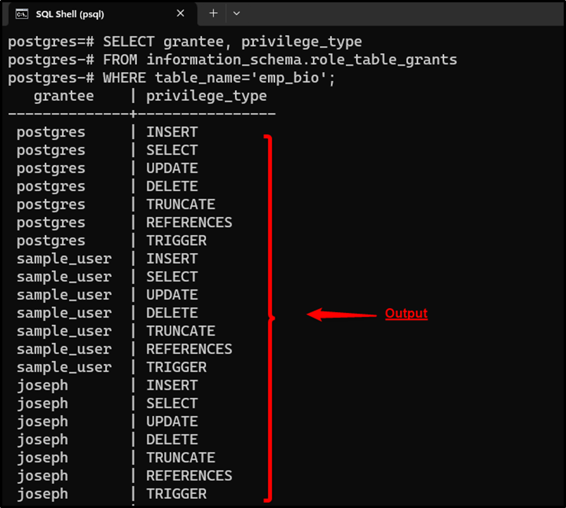This screenshot has height=508, width=566.
Task: Close the SQL Shell (psql) tab
Action: (180, 13)
